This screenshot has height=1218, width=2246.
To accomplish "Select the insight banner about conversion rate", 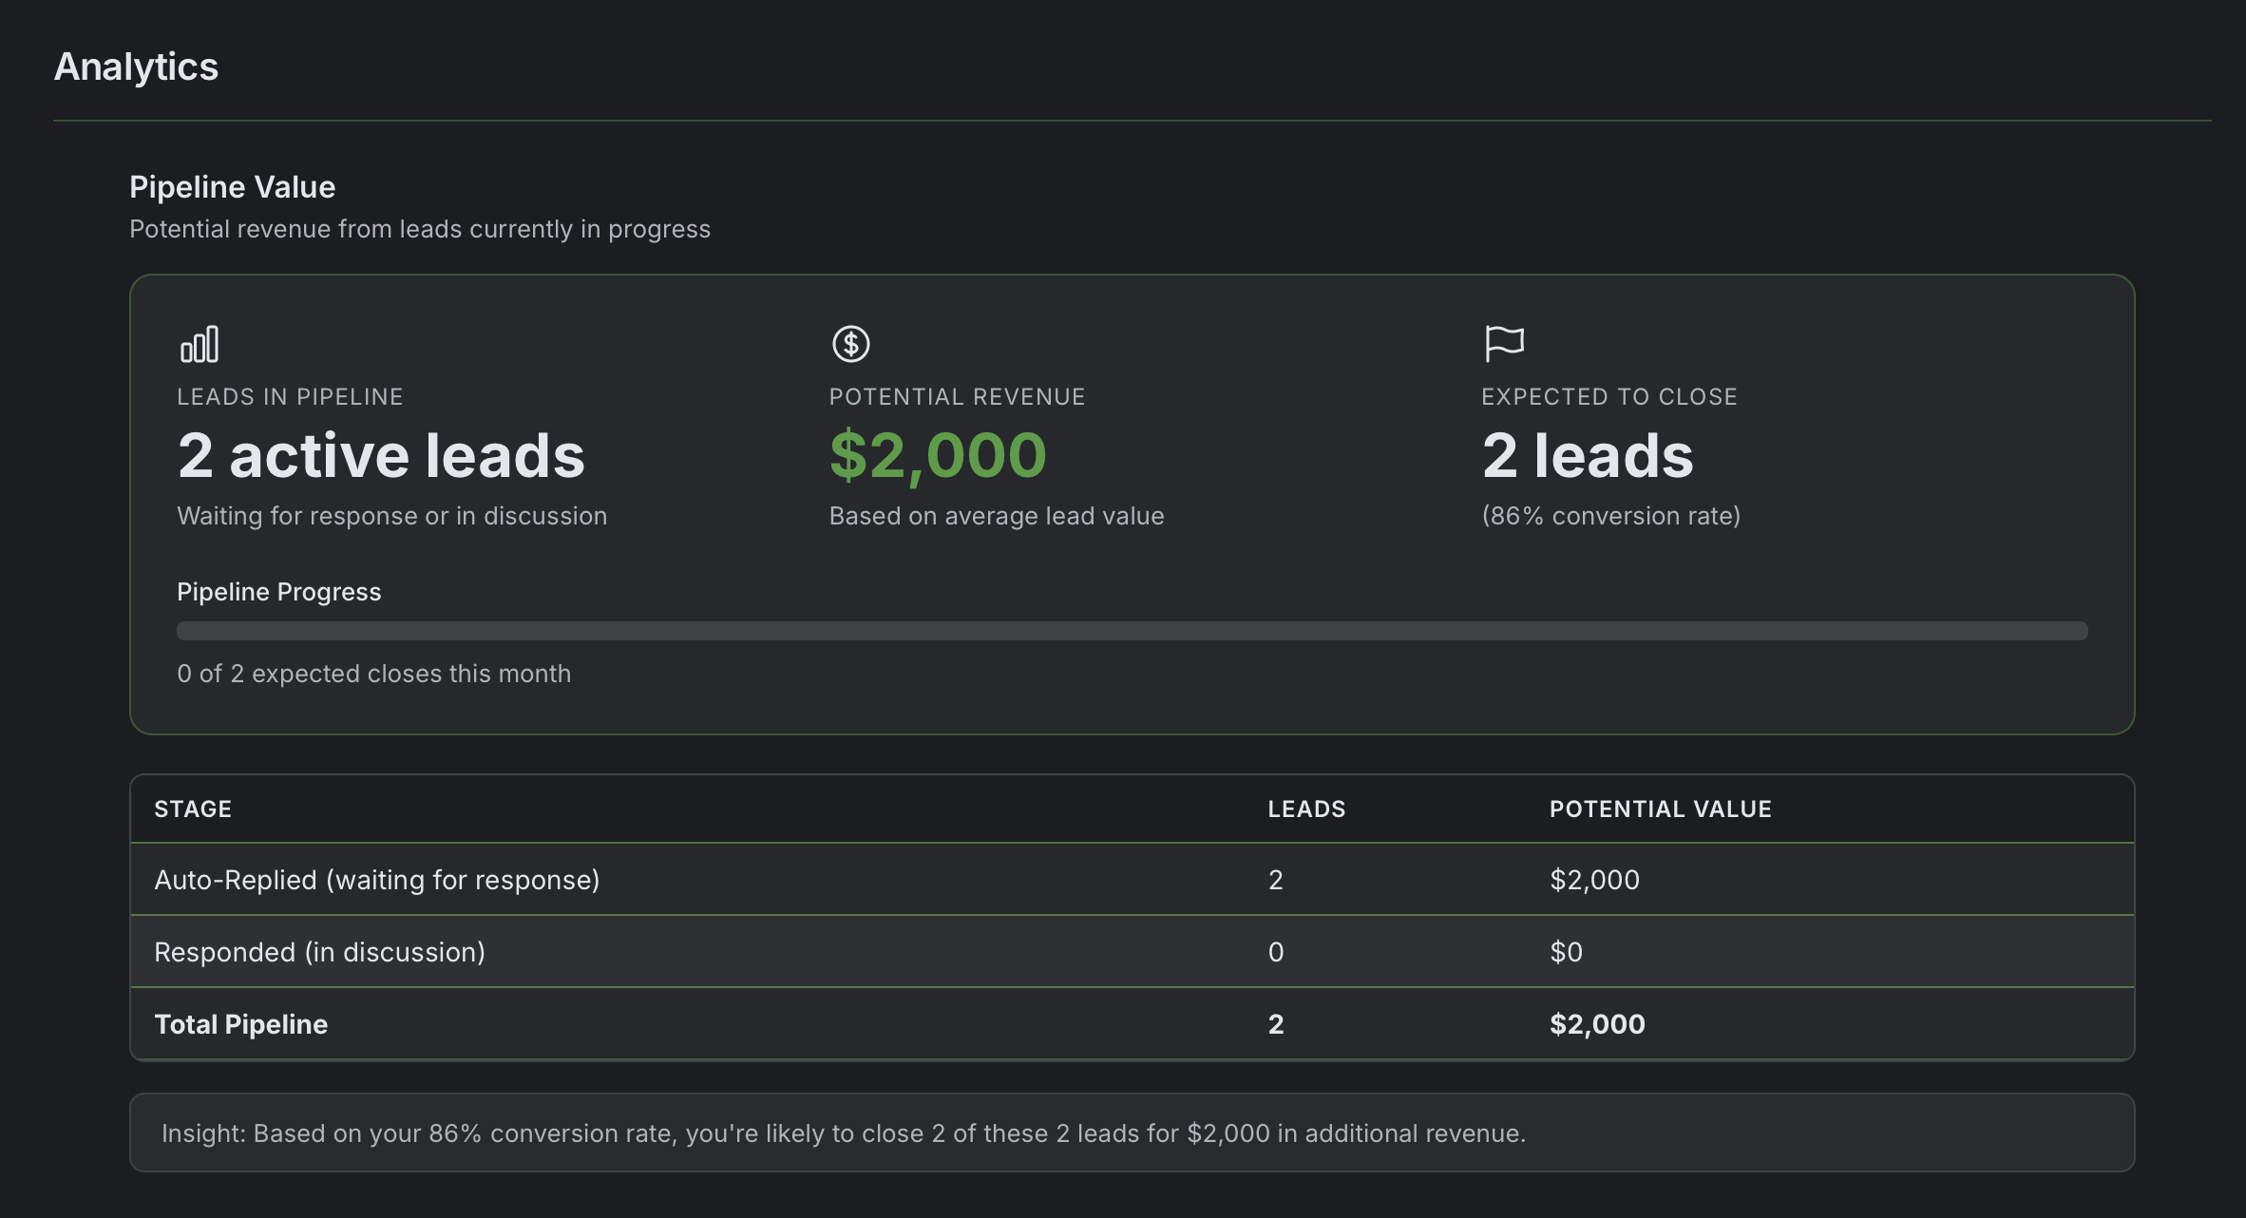I will (x=1123, y=1132).
